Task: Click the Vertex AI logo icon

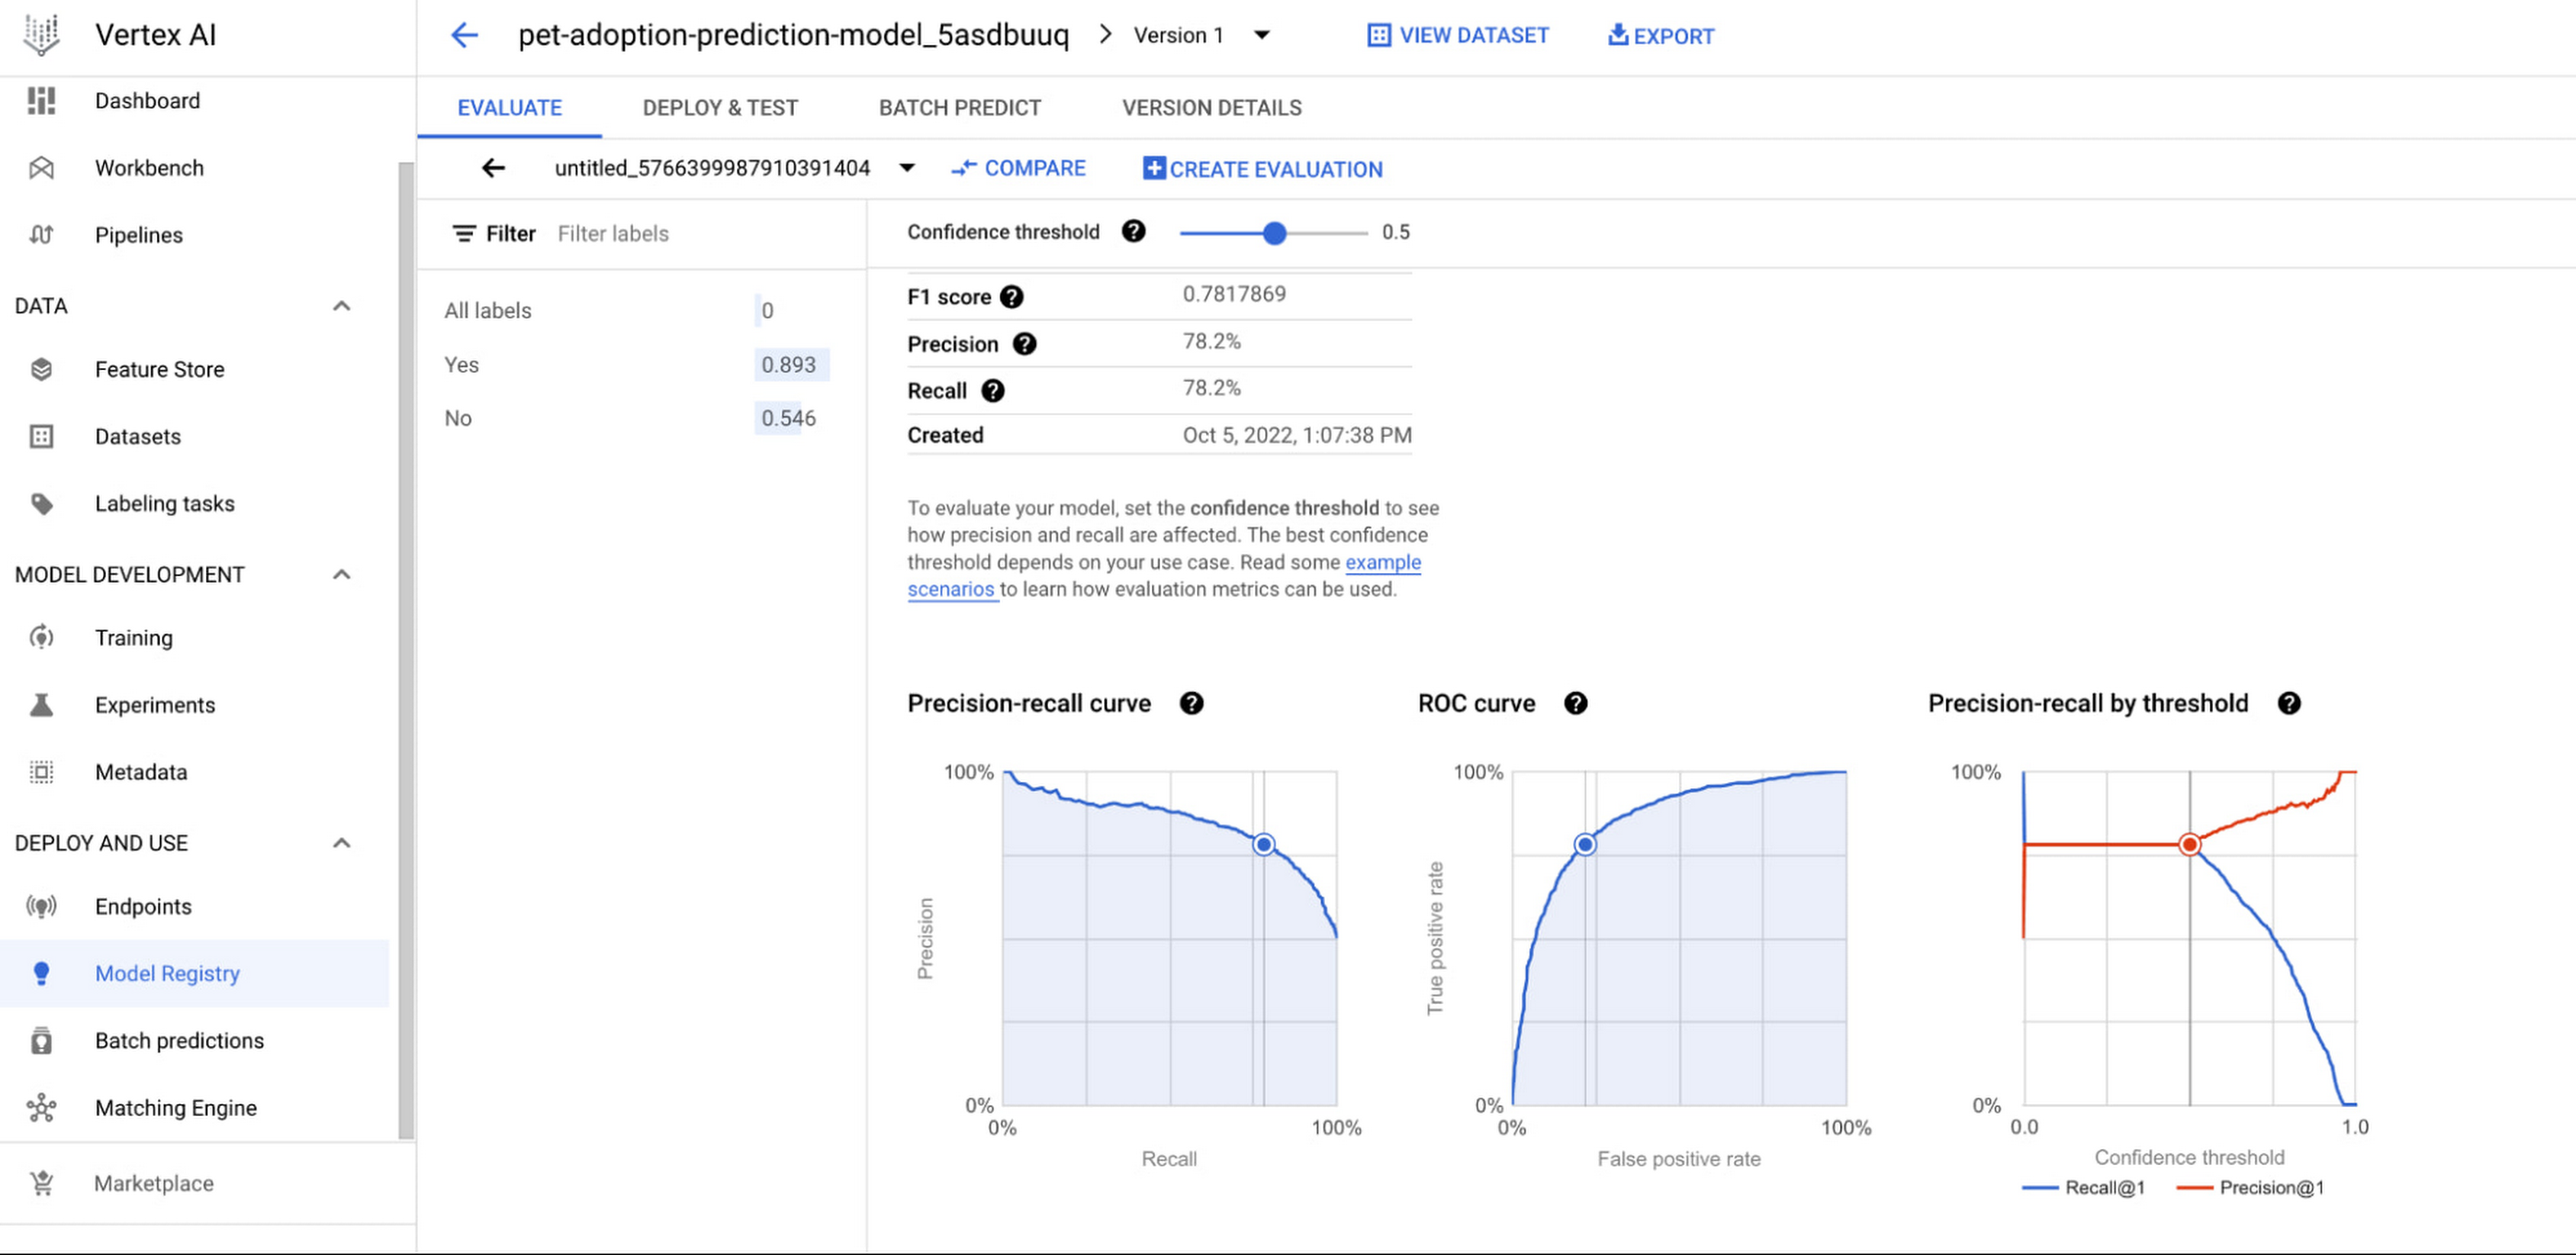Action: coord(41,35)
